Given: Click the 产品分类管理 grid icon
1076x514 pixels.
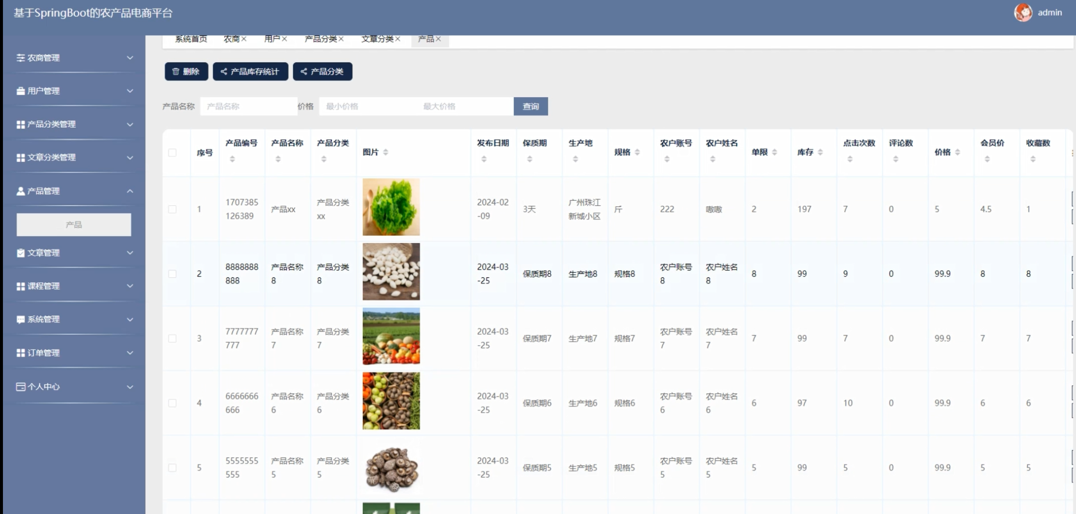Looking at the screenshot, I should pyautogui.click(x=21, y=124).
